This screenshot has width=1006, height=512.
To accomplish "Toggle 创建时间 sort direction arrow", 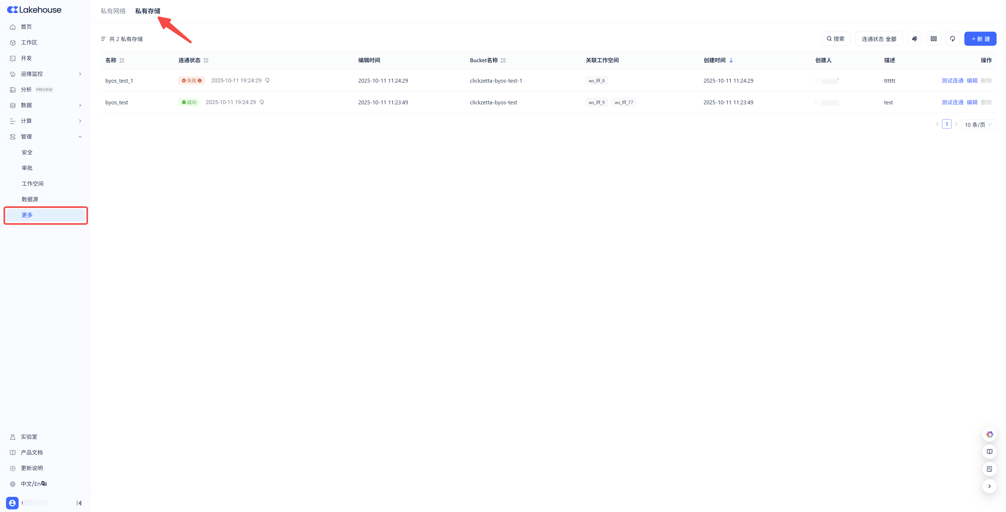I will tap(731, 60).
